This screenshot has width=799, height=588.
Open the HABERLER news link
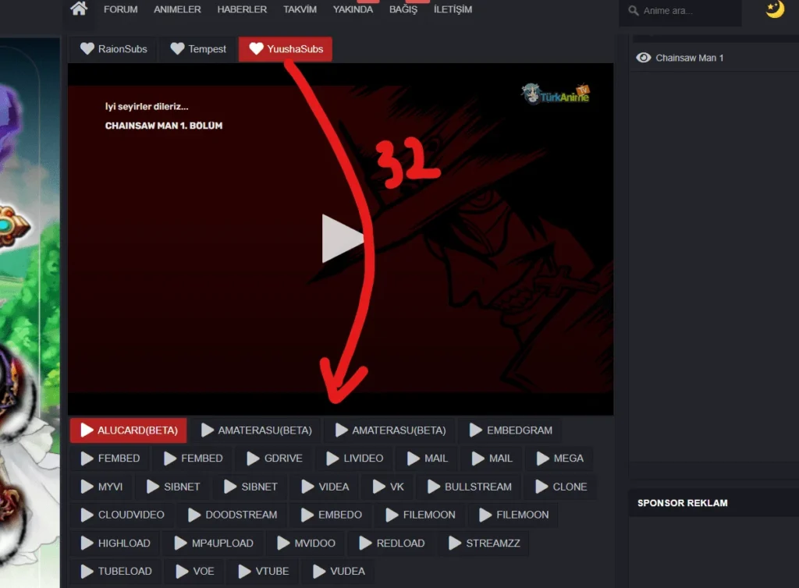(x=242, y=9)
